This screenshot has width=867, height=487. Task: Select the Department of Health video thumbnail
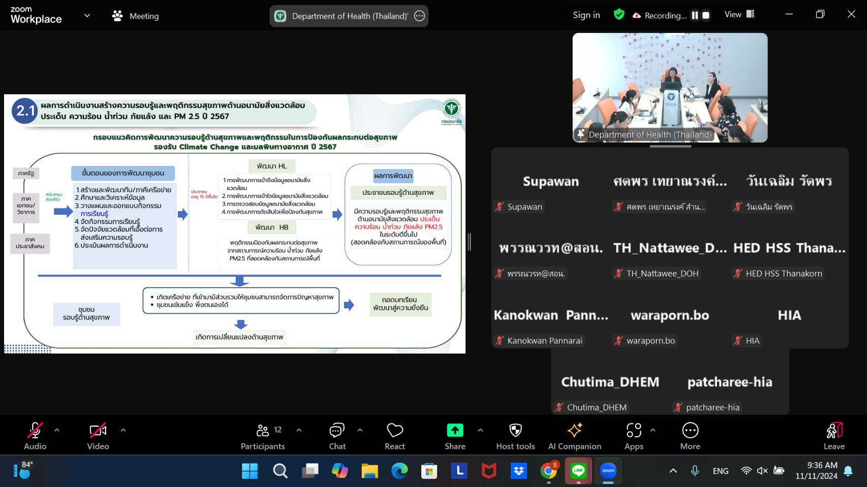[x=670, y=88]
